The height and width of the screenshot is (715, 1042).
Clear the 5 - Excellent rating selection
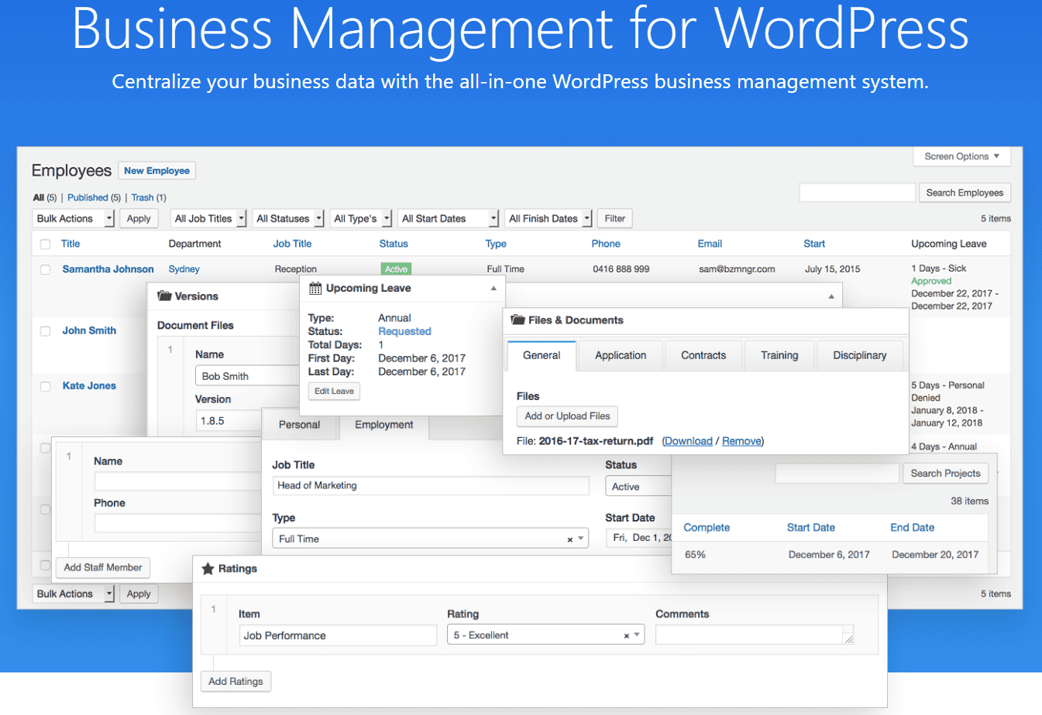pyautogui.click(x=626, y=636)
